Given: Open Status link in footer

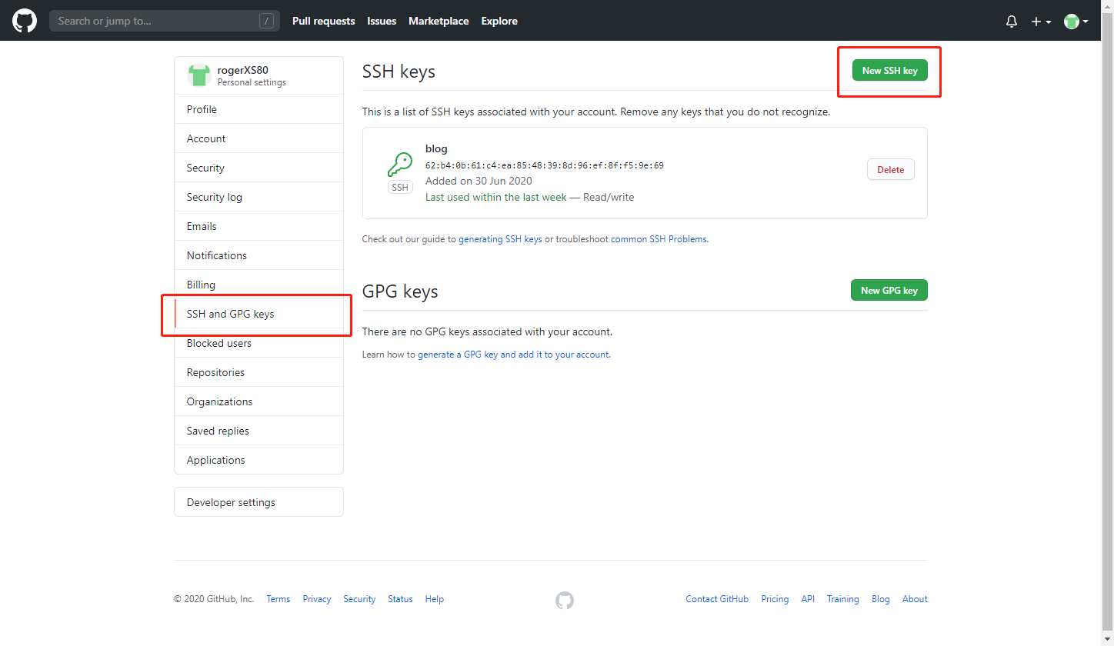Looking at the screenshot, I should click(400, 599).
